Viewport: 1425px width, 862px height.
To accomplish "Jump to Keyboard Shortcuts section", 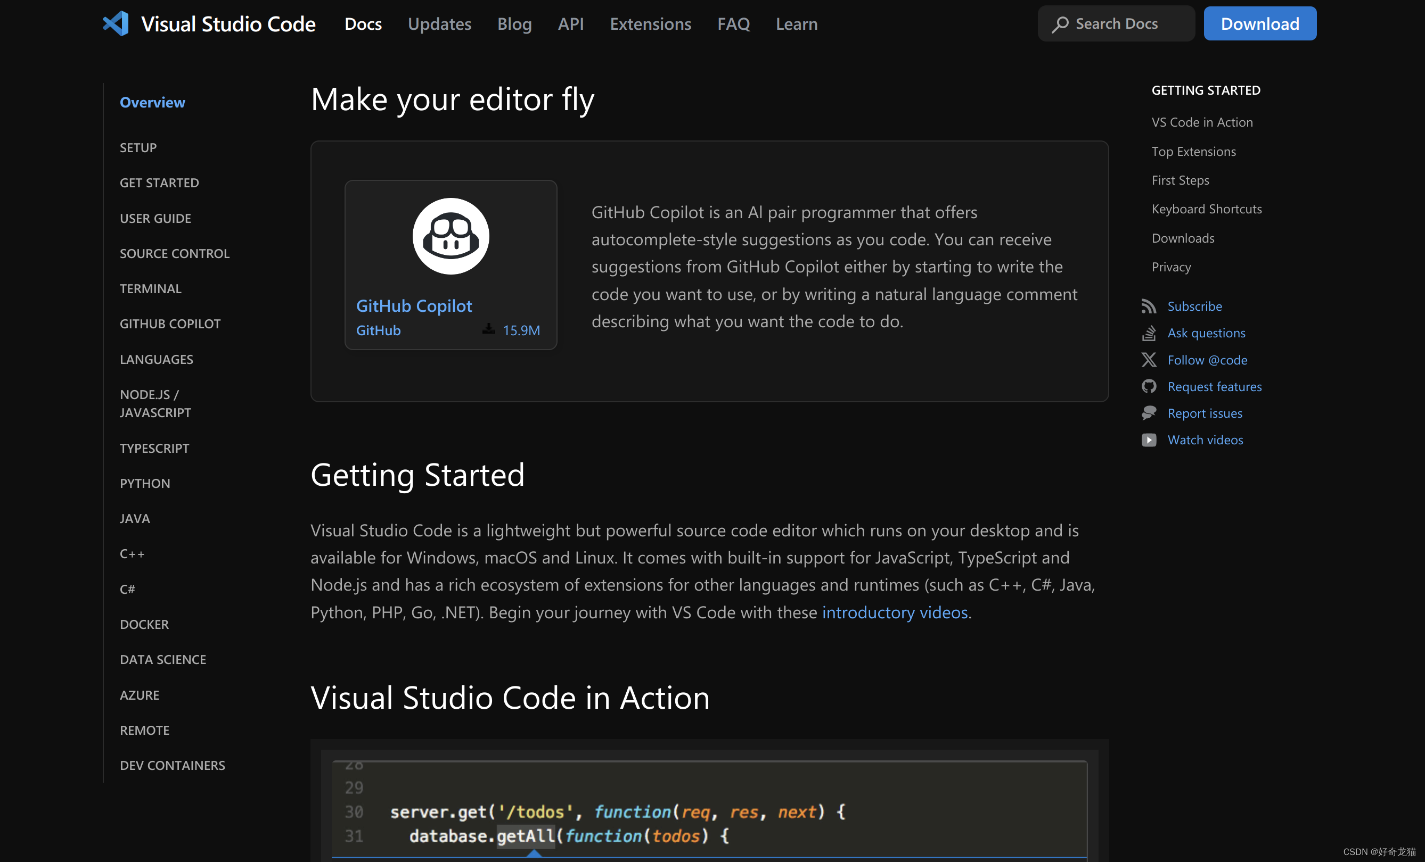I will point(1206,209).
